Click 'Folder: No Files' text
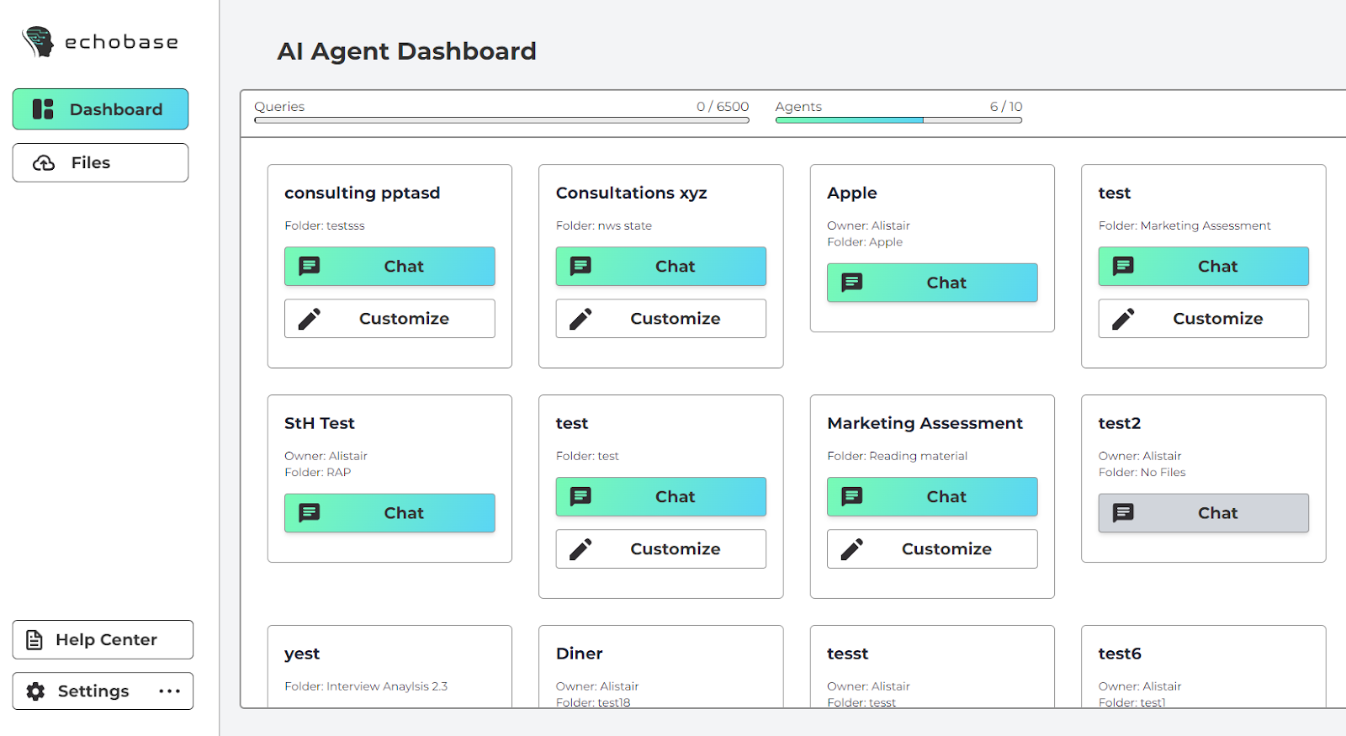This screenshot has width=1346, height=736. pos(1142,473)
